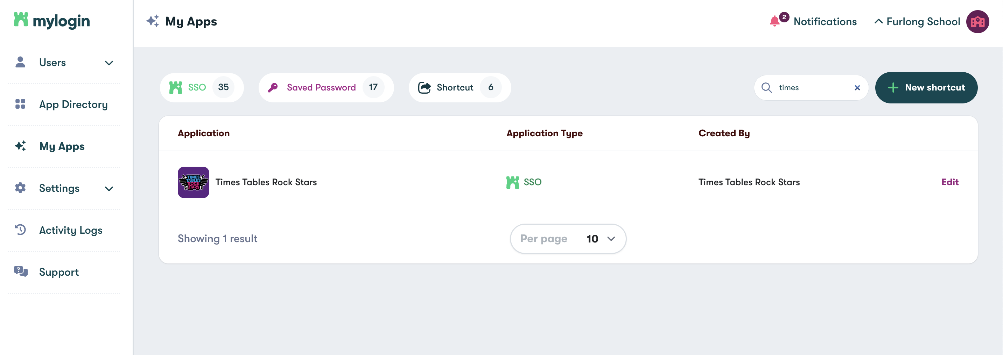
Task: Select the App Directory grid icon
Action: (x=20, y=104)
